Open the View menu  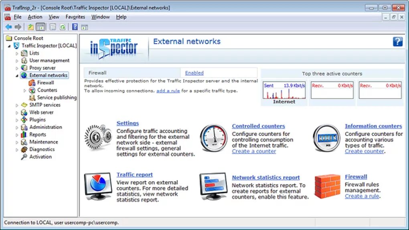pyautogui.click(x=54, y=17)
